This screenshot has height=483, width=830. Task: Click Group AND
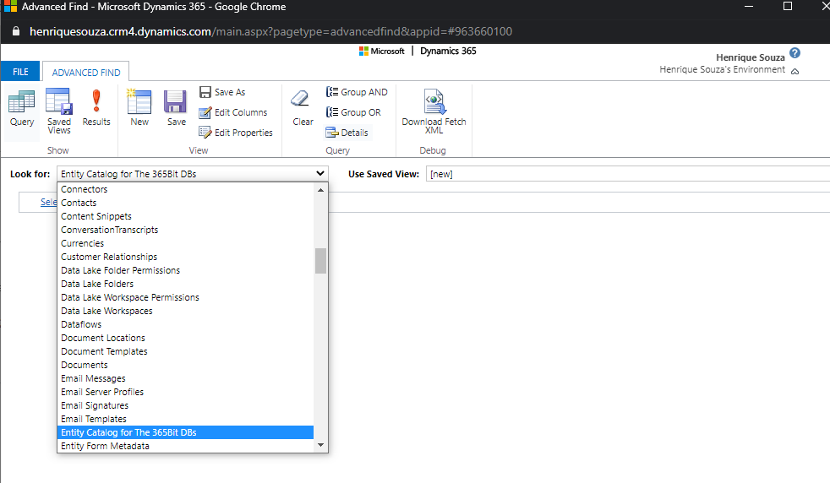[x=357, y=92]
